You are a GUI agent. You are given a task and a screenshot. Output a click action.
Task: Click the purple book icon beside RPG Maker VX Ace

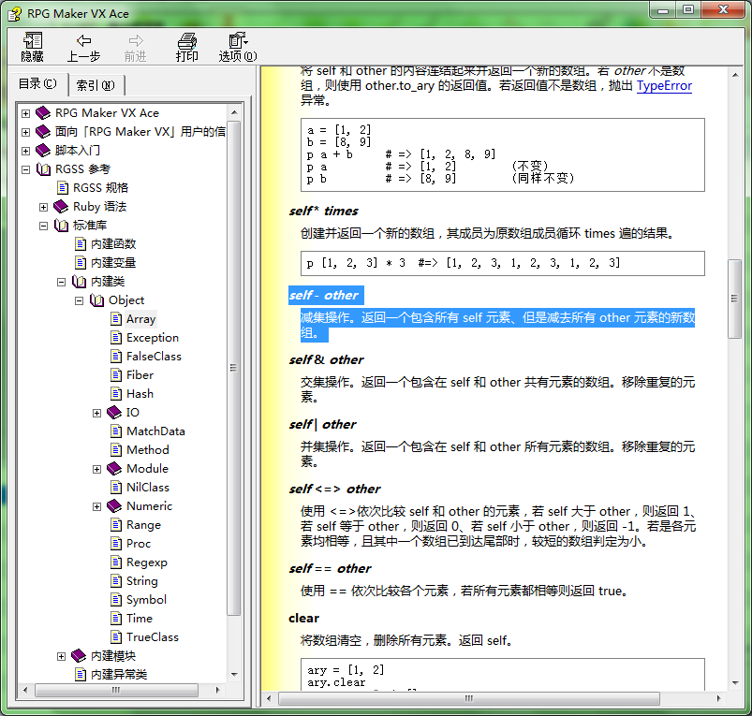[43, 113]
